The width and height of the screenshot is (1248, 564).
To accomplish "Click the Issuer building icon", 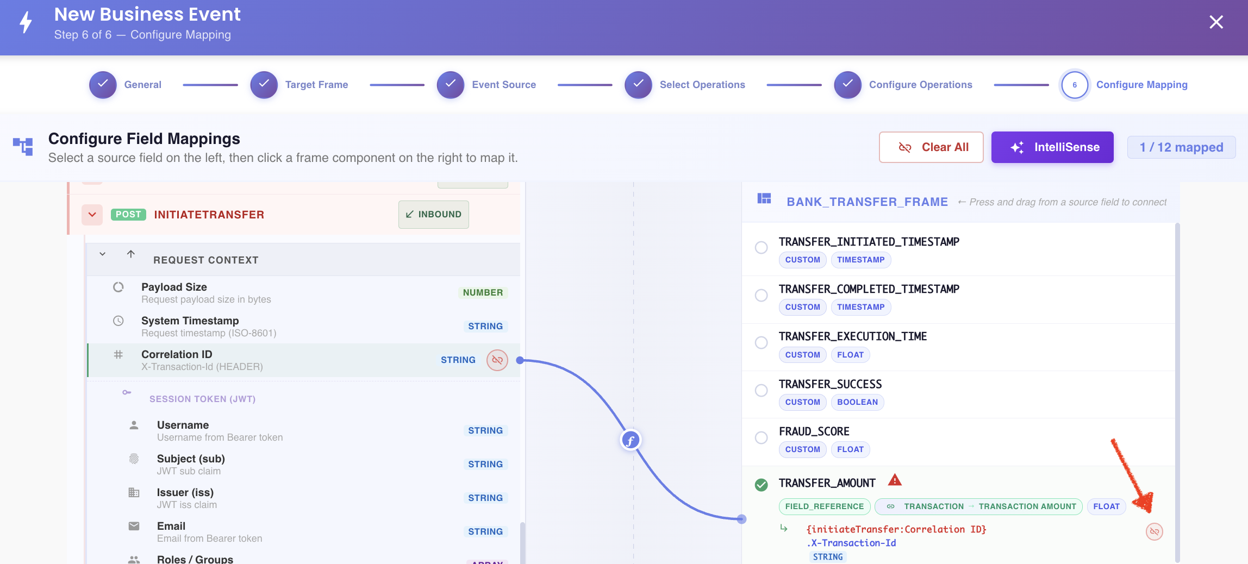I will click(x=134, y=492).
